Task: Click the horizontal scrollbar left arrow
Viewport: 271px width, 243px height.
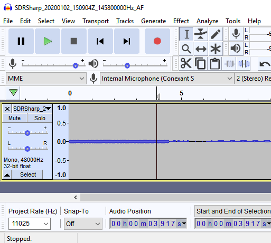Action: tap(76, 198)
